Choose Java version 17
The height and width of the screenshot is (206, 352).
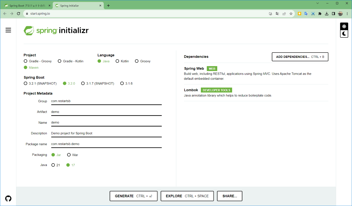(71, 165)
